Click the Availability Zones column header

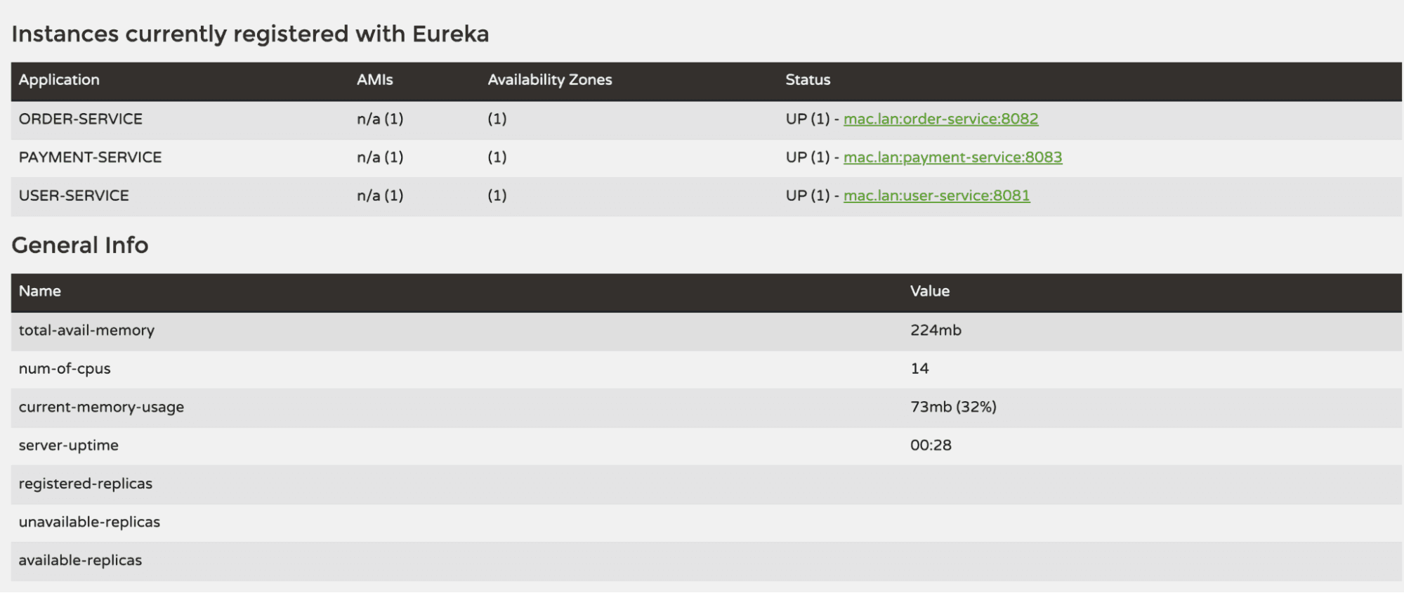[x=549, y=79]
